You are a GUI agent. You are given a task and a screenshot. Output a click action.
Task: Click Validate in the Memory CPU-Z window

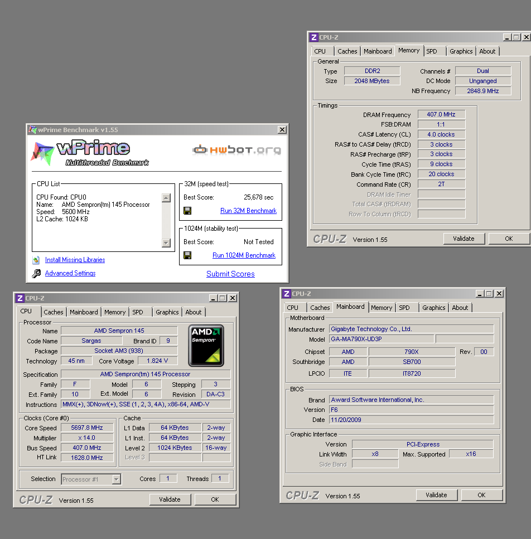pos(464,239)
